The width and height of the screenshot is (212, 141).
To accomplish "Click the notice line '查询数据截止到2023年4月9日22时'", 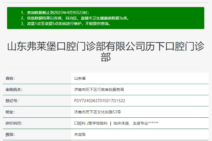I will 55,13.
